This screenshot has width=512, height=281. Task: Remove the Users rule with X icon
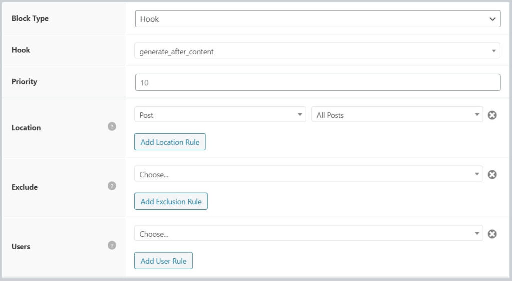pos(492,234)
